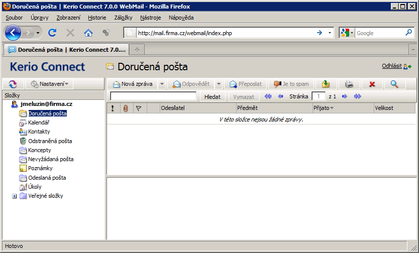Open the back/forward history dropdown
419x253 pixels.
coord(38,33)
